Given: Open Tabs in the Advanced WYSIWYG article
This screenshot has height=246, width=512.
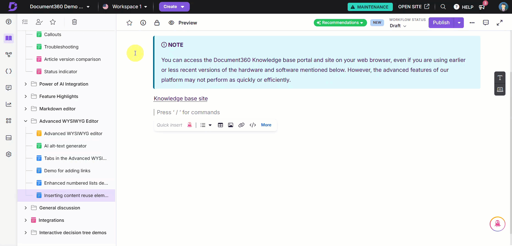Looking at the screenshot, I should click(x=75, y=158).
